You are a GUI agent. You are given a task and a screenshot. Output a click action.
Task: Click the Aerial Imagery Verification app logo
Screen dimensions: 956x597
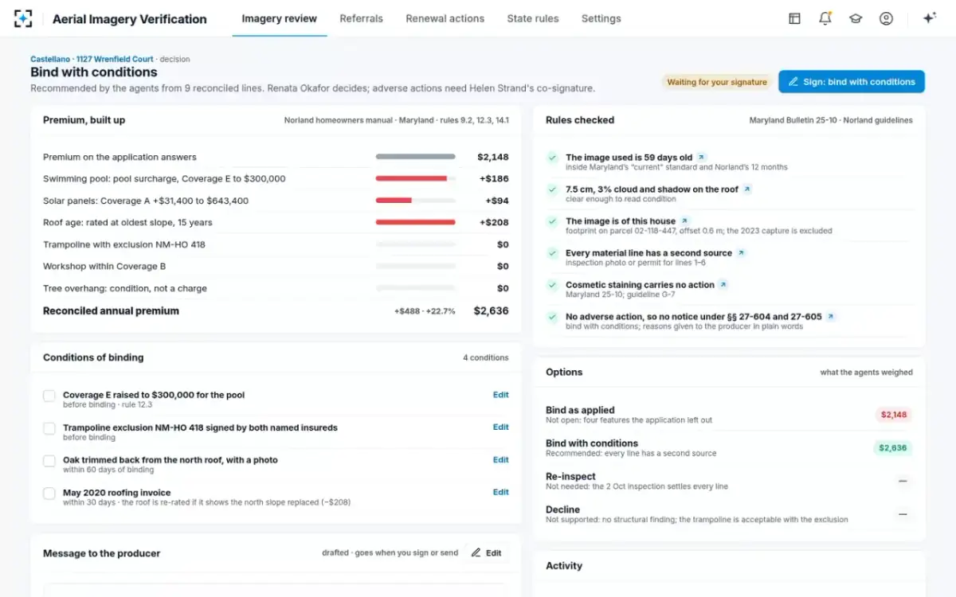[x=23, y=18]
